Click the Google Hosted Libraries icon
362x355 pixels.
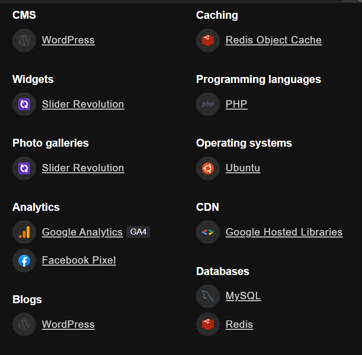(208, 232)
